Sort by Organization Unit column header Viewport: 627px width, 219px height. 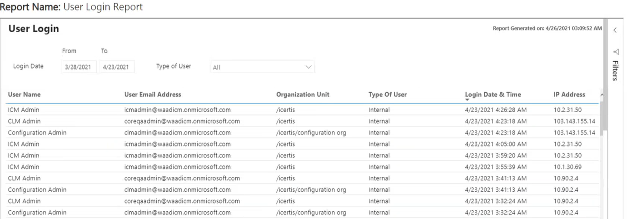click(303, 95)
